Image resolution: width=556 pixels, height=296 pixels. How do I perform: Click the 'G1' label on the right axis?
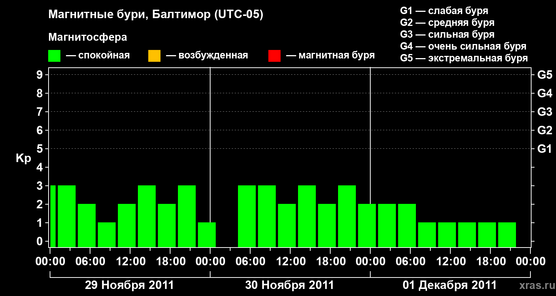[x=545, y=149]
